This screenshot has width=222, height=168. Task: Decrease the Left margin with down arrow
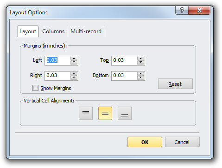pyautogui.click(x=74, y=62)
